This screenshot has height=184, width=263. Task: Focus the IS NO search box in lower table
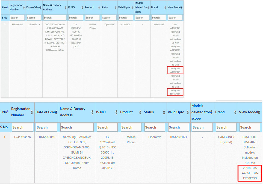107,127
